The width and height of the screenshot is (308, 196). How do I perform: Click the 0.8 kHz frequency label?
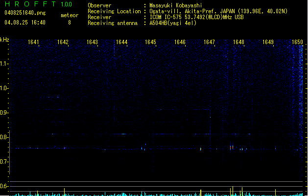tap(4, 137)
